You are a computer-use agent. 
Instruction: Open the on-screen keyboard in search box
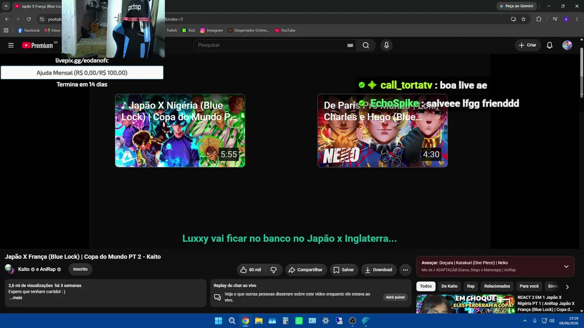click(350, 45)
